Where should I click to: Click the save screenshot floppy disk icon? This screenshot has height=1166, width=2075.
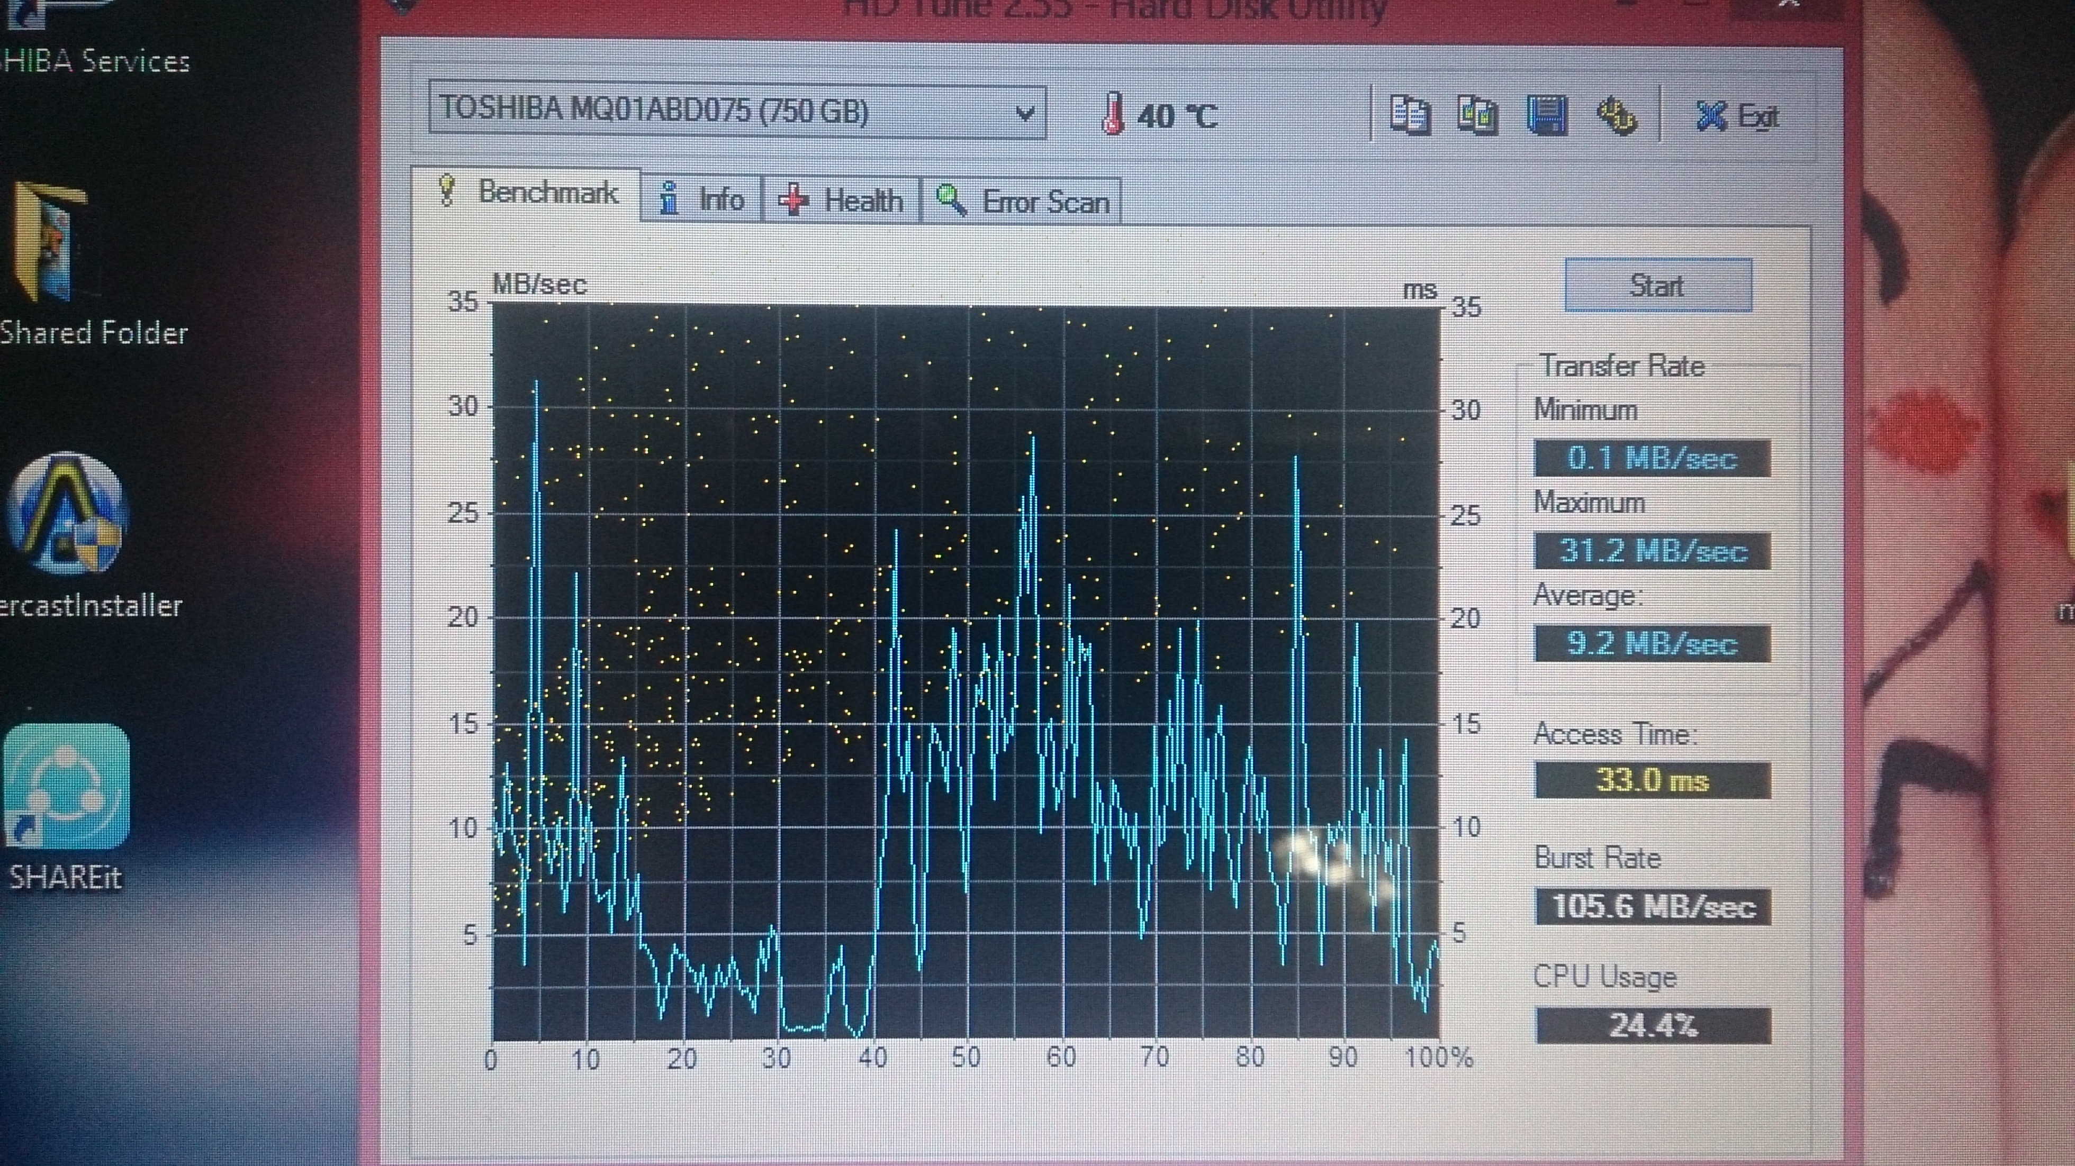(1547, 115)
